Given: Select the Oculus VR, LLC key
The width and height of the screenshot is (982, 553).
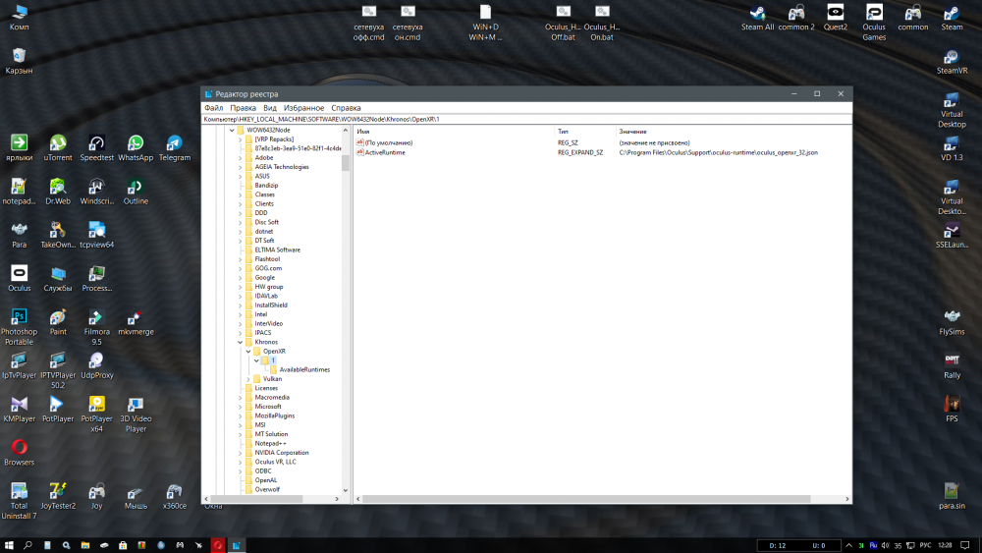Looking at the screenshot, I should coord(275,462).
